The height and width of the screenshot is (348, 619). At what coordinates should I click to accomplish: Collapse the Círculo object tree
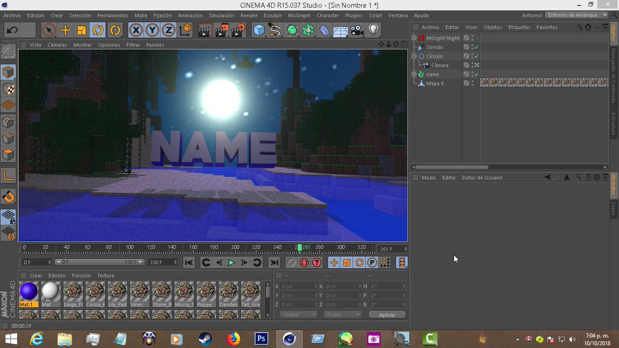(413, 56)
